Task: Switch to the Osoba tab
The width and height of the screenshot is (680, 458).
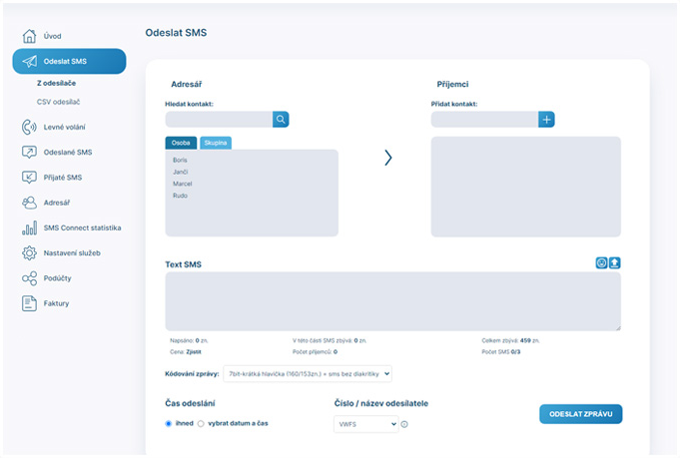Action: point(181,143)
